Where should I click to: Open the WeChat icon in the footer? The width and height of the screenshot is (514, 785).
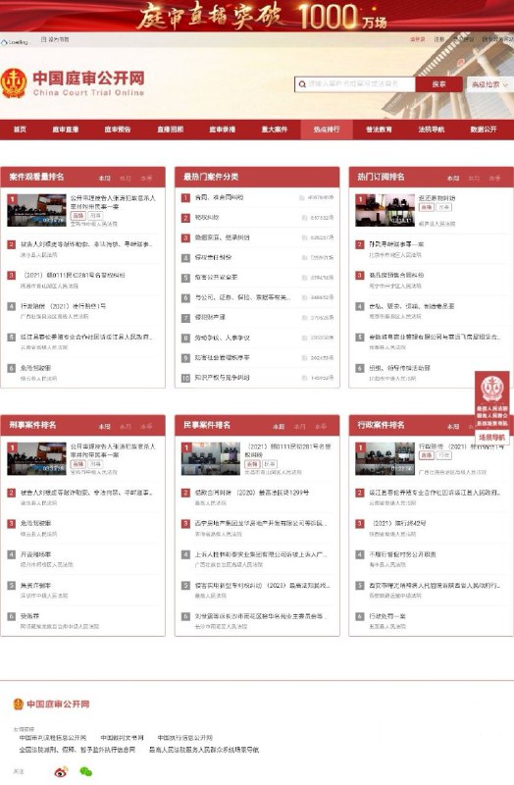click(x=86, y=771)
